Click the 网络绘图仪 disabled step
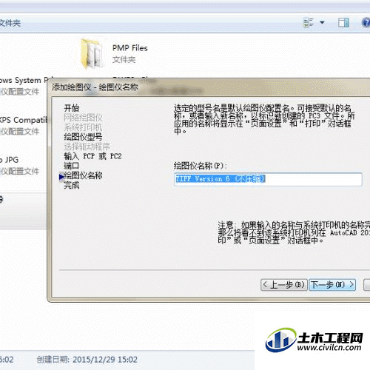 pos(83,118)
